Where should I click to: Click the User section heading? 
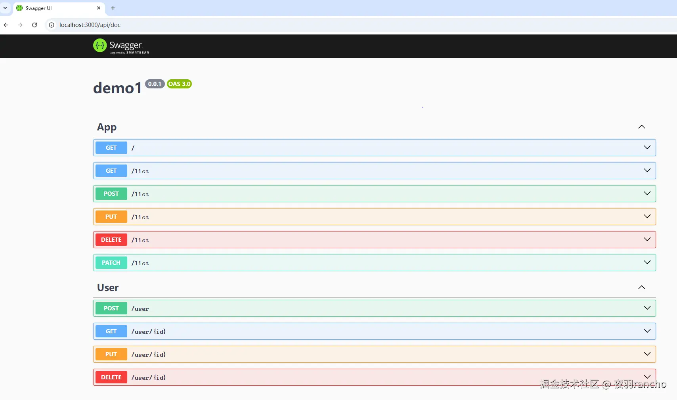108,288
